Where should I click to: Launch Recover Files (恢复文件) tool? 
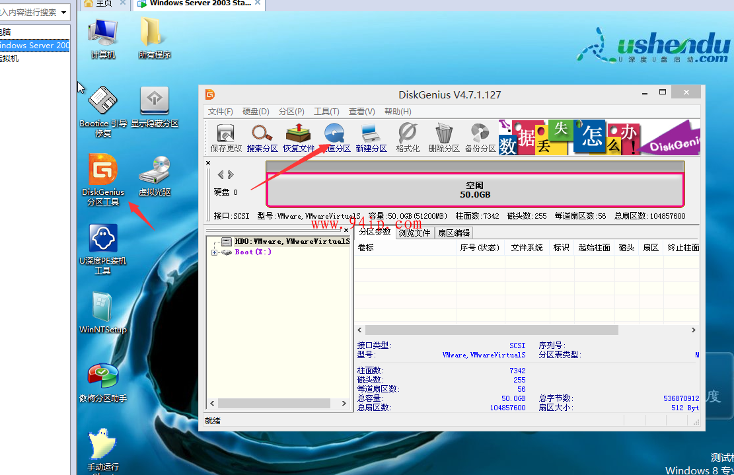click(x=299, y=138)
